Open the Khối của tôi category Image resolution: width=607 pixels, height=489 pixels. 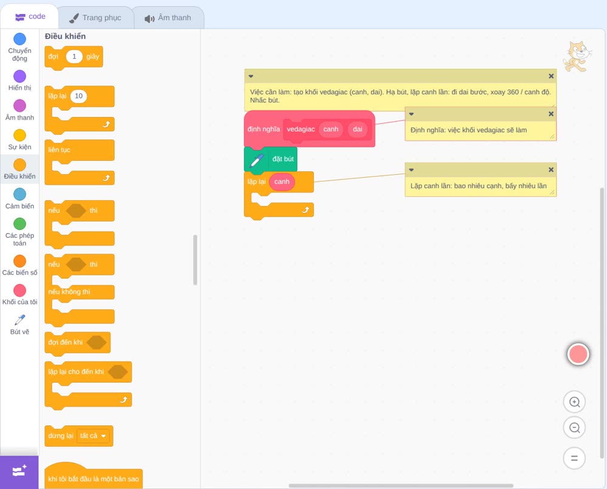pyautogui.click(x=20, y=295)
